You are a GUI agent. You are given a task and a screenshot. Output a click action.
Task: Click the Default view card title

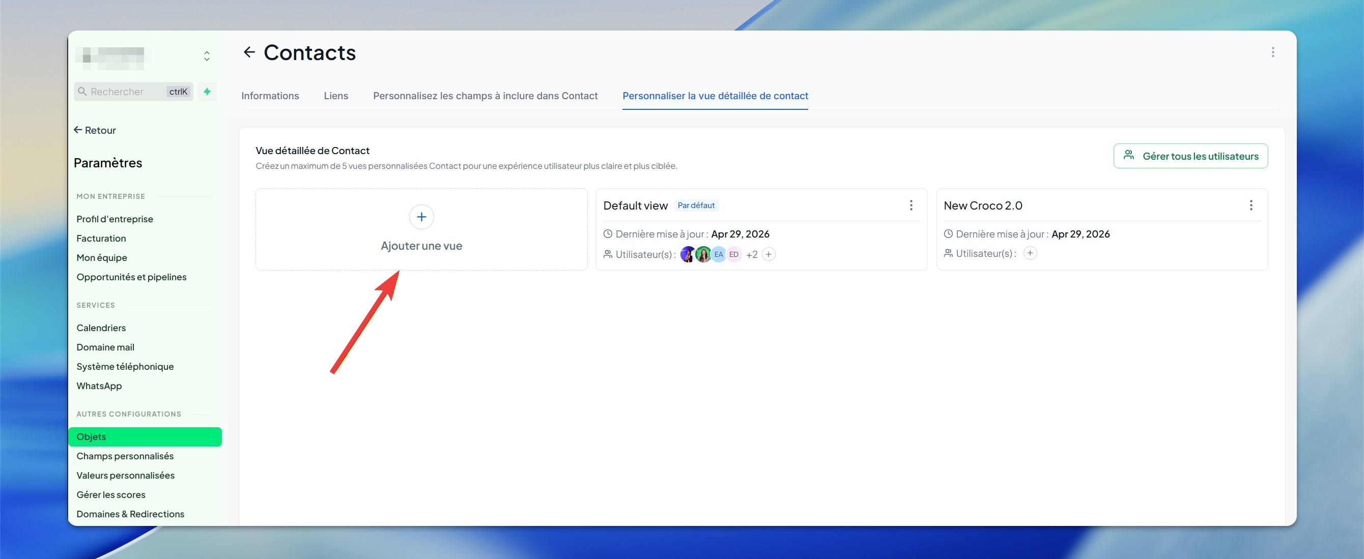(x=635, y=205)
